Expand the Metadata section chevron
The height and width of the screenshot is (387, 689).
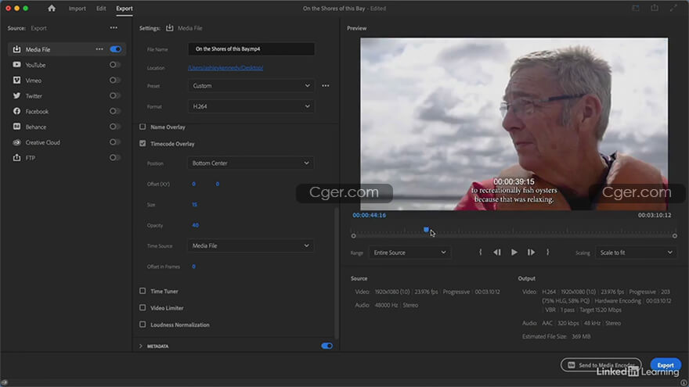point(141,346)
